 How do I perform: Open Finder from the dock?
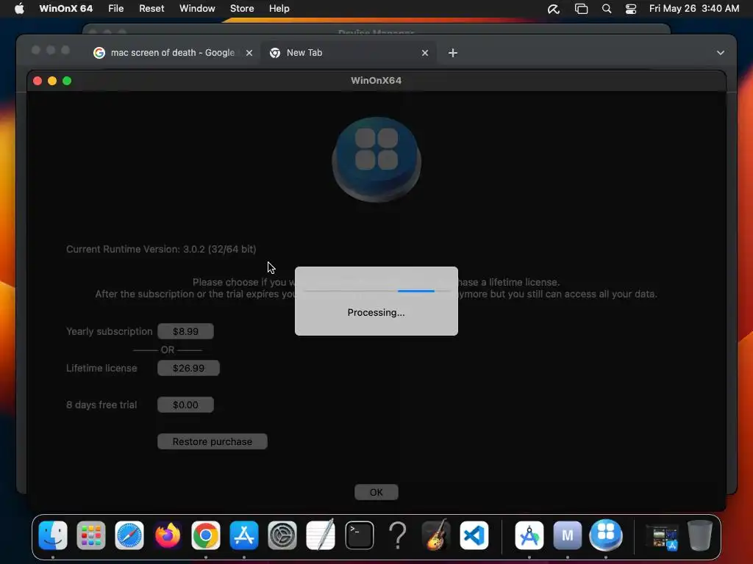tap(53, 535)
